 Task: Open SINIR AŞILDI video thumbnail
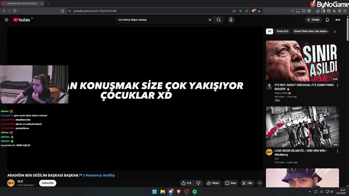[x=302, y=61]
